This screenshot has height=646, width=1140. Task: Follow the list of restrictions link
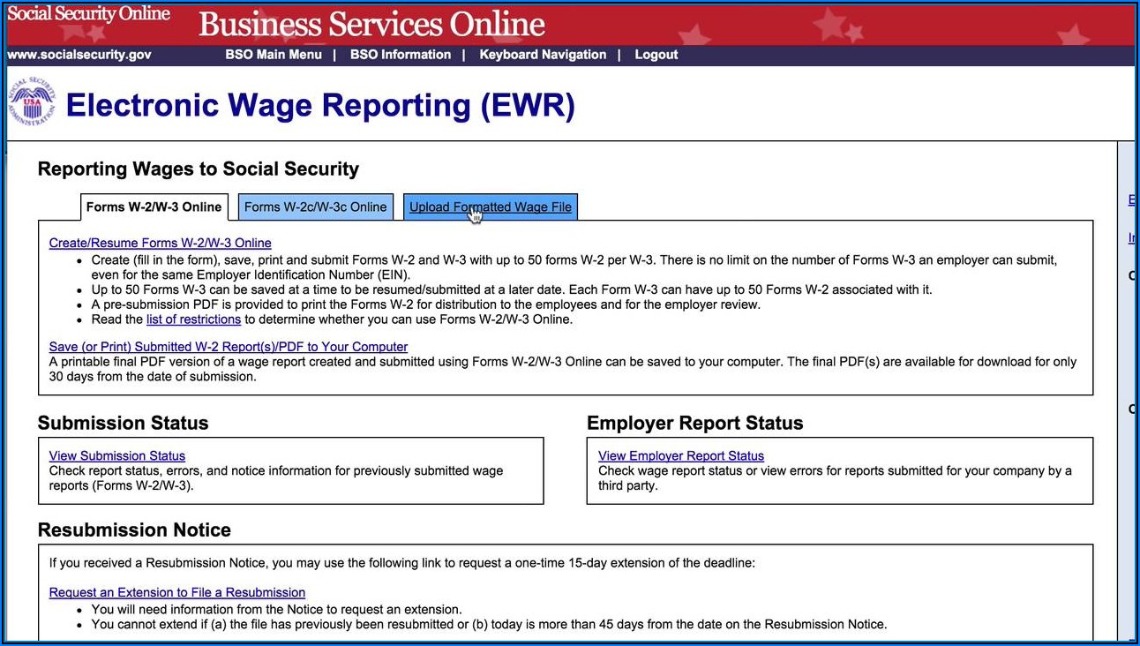click(193, 319)
